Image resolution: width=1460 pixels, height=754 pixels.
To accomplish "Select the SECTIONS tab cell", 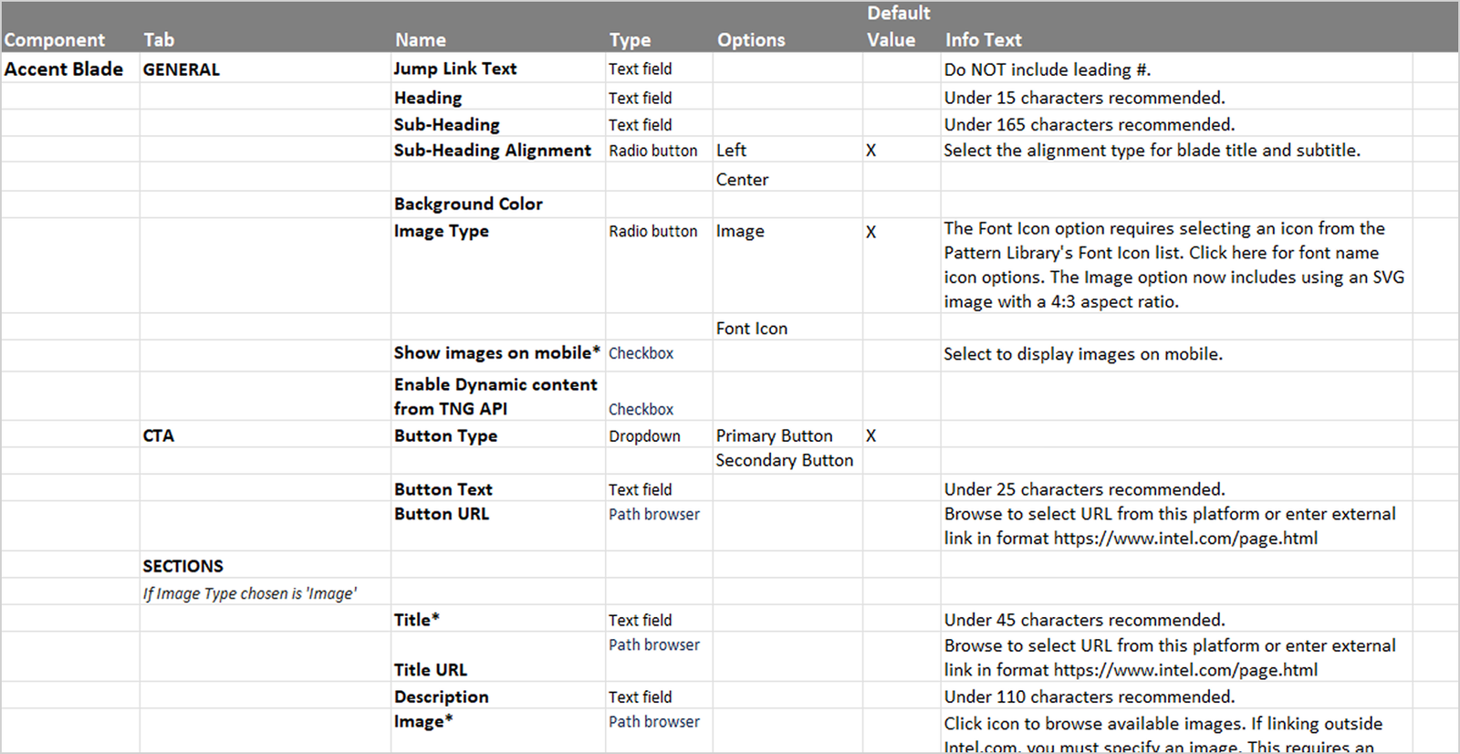I will pyautogui.click(x=182, y=566).
